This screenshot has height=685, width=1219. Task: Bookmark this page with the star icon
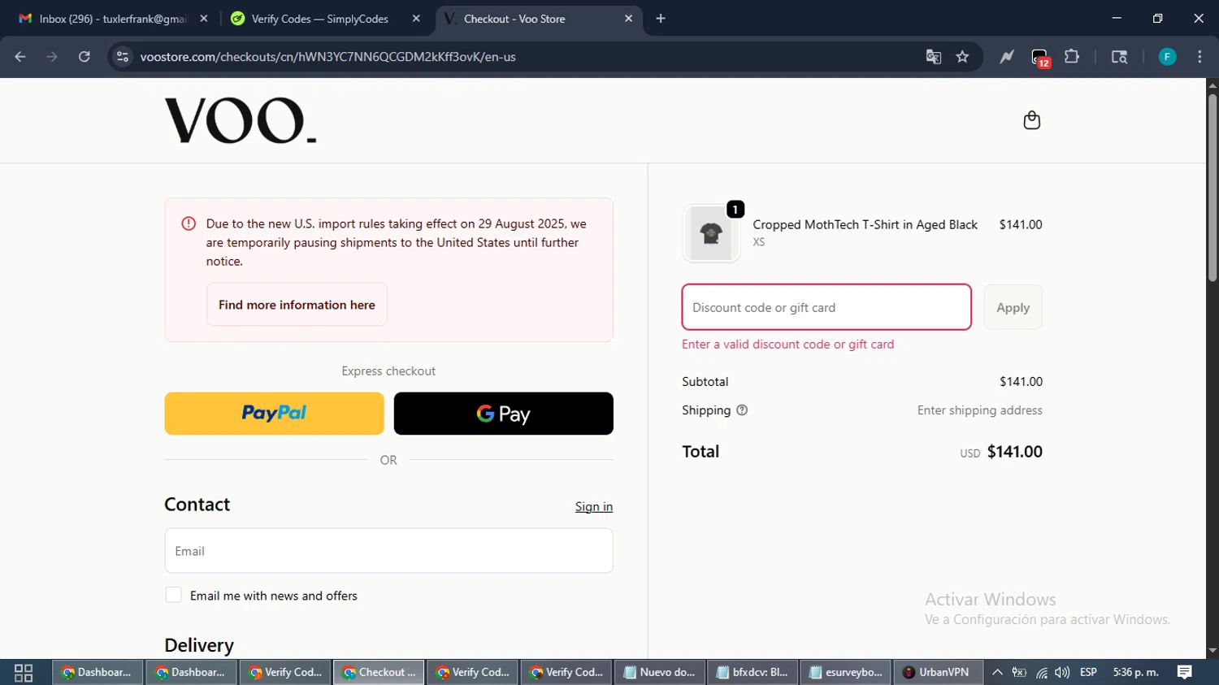point(963,57)
